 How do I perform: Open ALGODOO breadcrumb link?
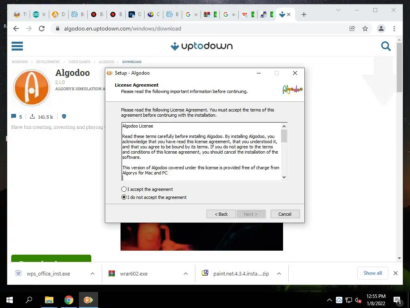click(x=106, y=62)
